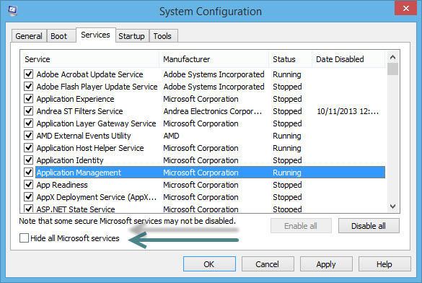422x283 pixels.
Task: Switch to the General tab
Action: point(29,36)
